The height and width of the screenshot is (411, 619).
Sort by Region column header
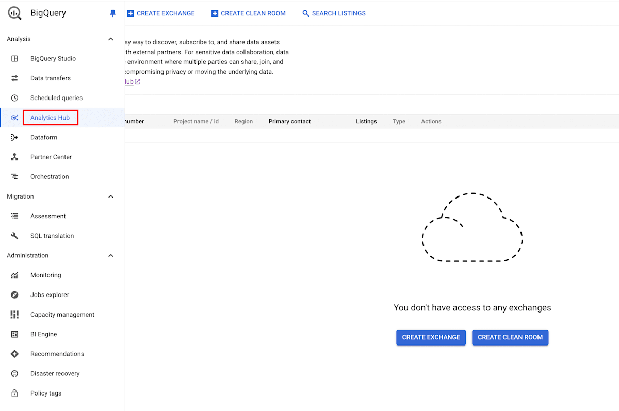tap(243, 122)
